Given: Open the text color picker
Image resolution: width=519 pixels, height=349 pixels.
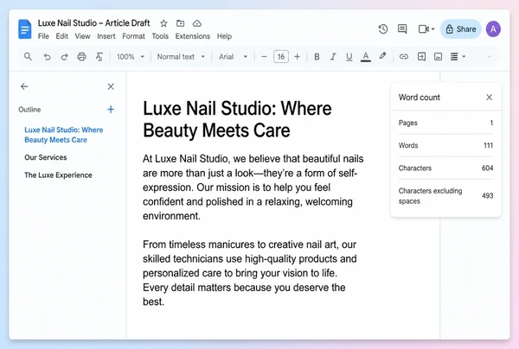Looking at the screenshot, I should tap(365, 57).
